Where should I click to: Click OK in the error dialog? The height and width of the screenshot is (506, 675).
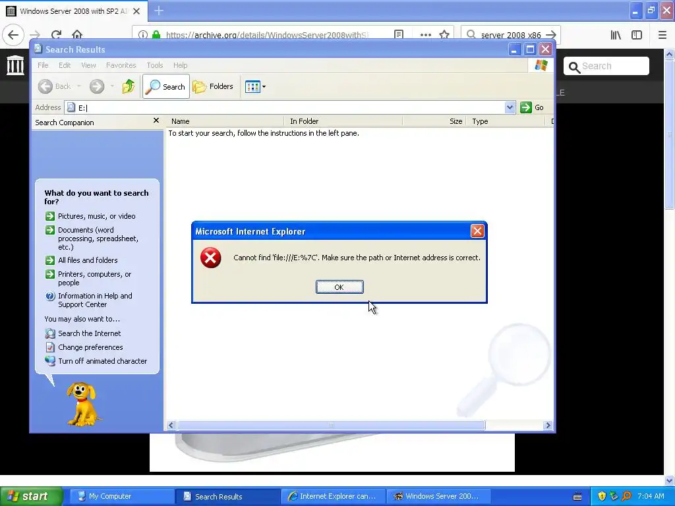click(x=339, y=287)
